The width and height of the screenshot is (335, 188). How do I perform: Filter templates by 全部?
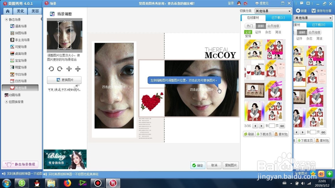coord(248,32)
